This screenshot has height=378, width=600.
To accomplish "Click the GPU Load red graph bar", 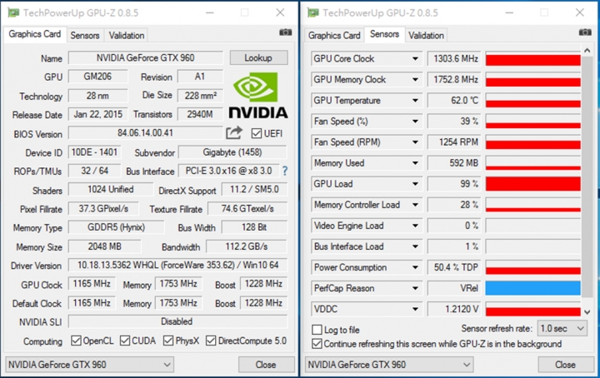I will pyautogui.click(x=533, y=184).
